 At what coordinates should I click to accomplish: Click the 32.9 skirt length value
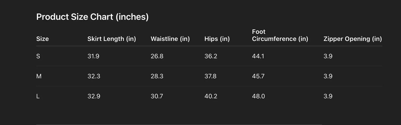(x=94, y=96)
